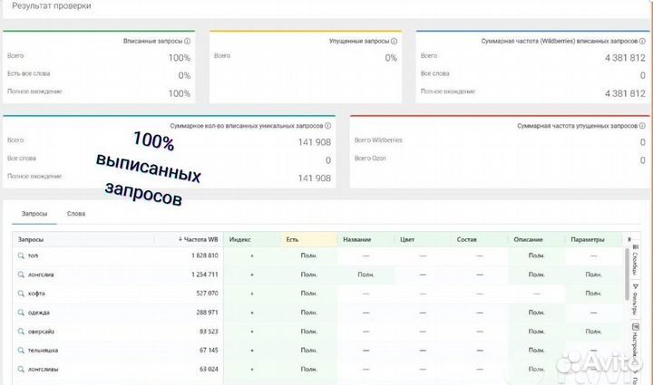Viewport: 653px width, 385px height.
Task: Sort by the Запросы column header
Action: pyautogui.click(x=31, y=239)
